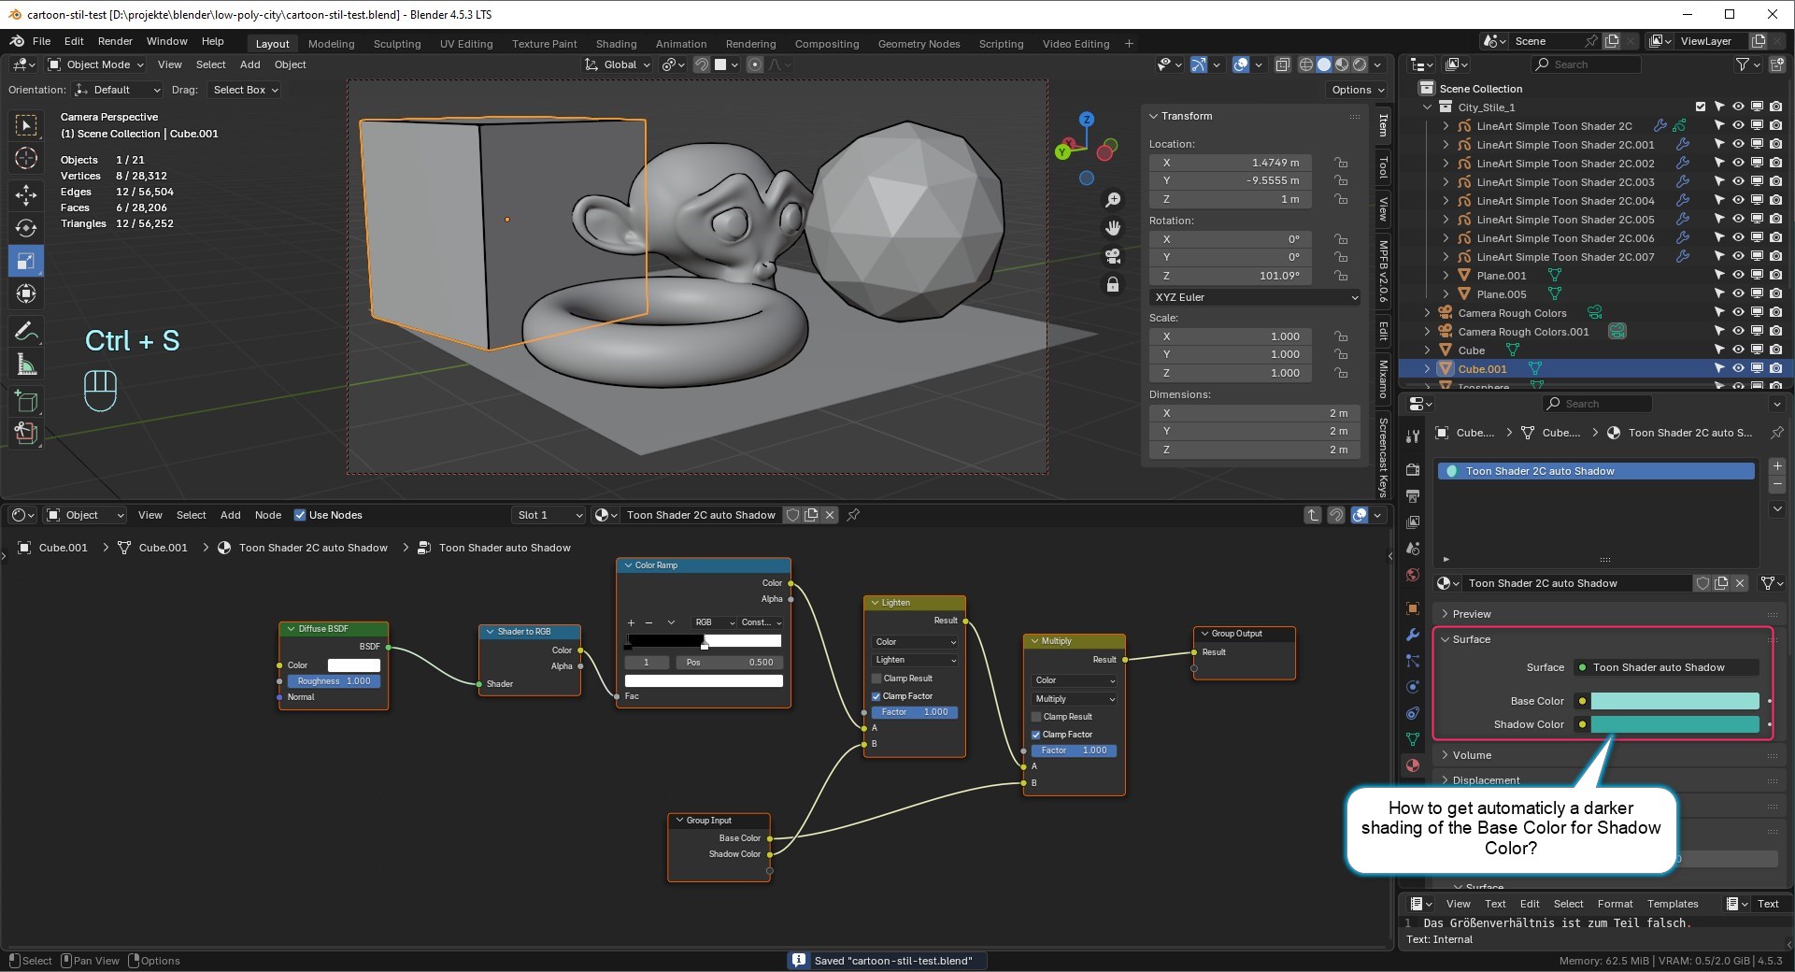Switch to the Geometry Nodes workspace tab
Image resolution: width=1795 pixels, height=972 pixels.
click(919, 44)
